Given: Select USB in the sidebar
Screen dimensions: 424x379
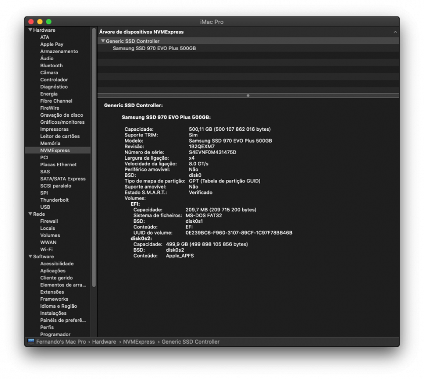Looking at the screenshot, I should (x=45, y=207).
